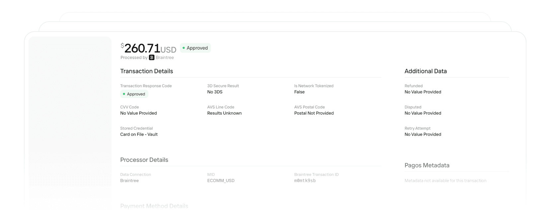
Task: Click the Pagos Metadata heading
Action: click(x=427, y=165)
